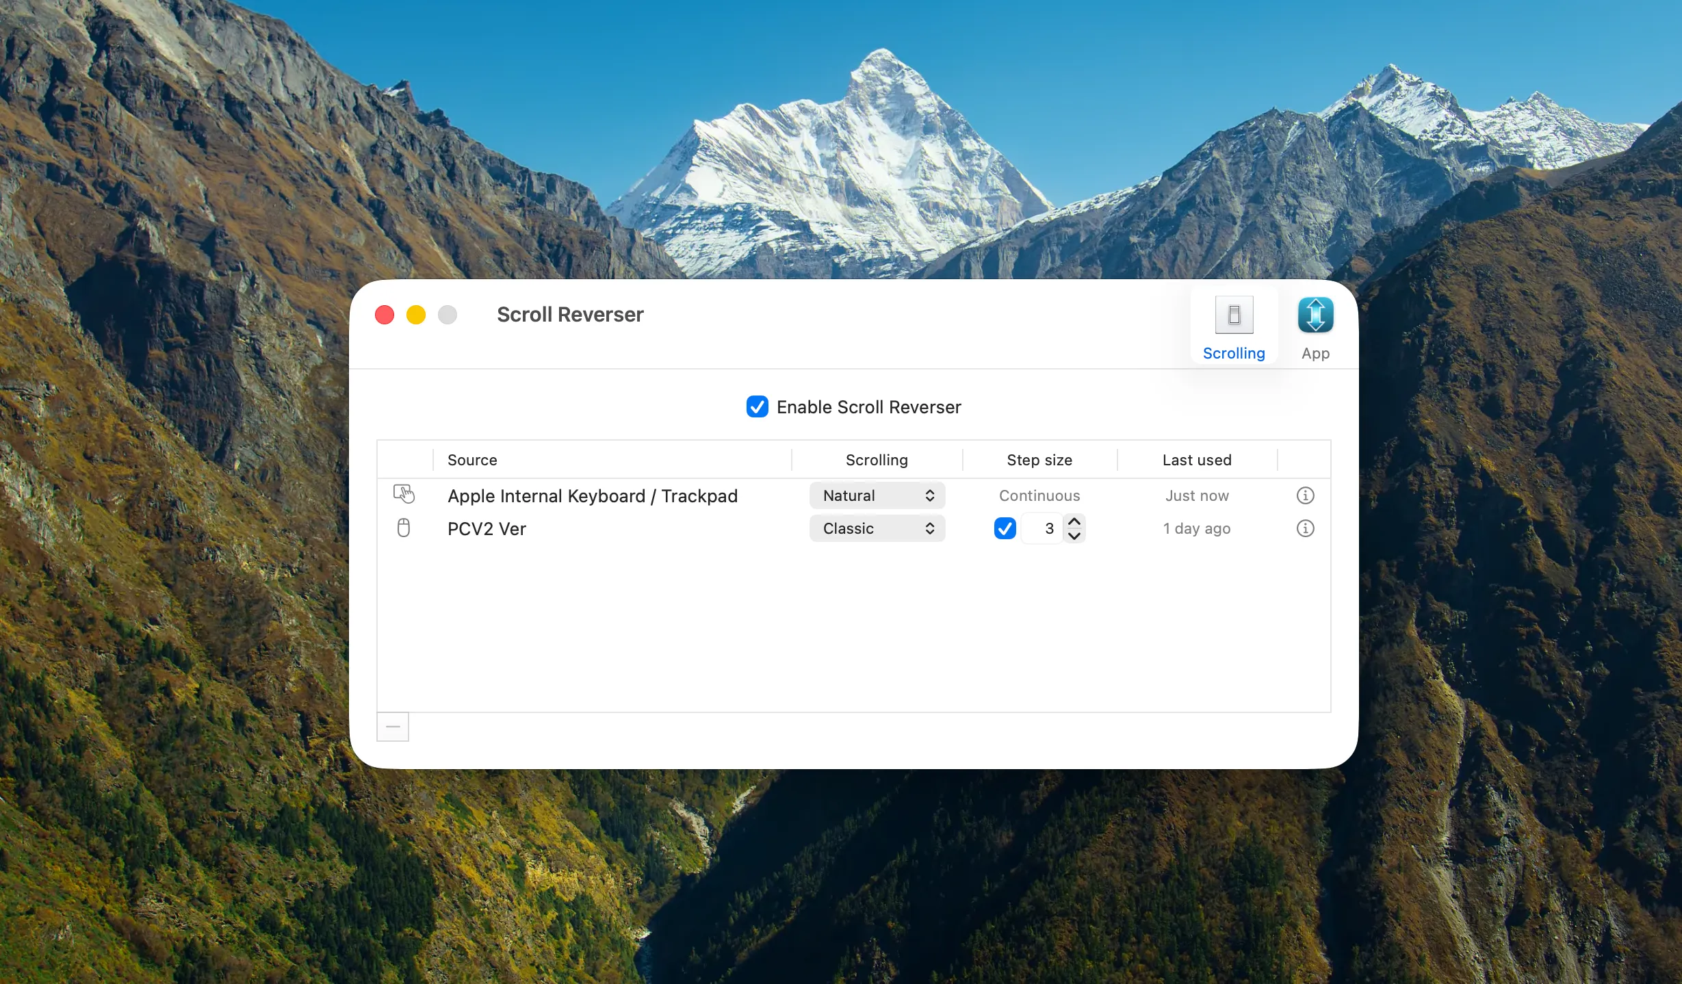This screenshot has width=1682, height=984.
Task: Decrease step size with stepper down arrow
Action: point(1074,536)
